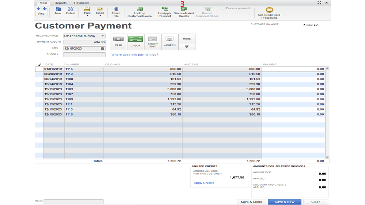365x205 pixels.
Task: Click the Apply Credits link
Action: 204,183
